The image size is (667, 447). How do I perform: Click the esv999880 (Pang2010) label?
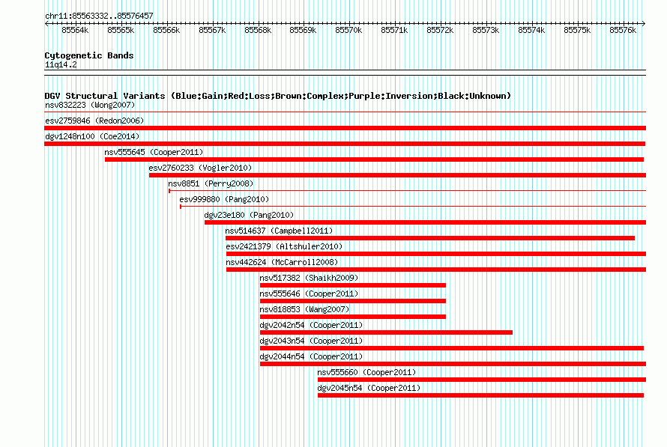click(224, 199)
